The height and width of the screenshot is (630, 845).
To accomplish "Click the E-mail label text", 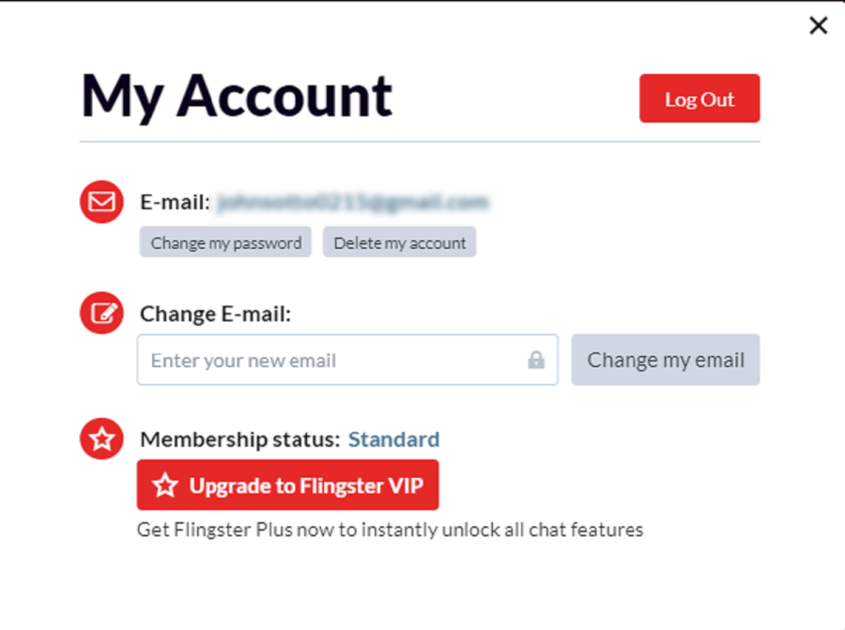I will click(x=175, y=202).
